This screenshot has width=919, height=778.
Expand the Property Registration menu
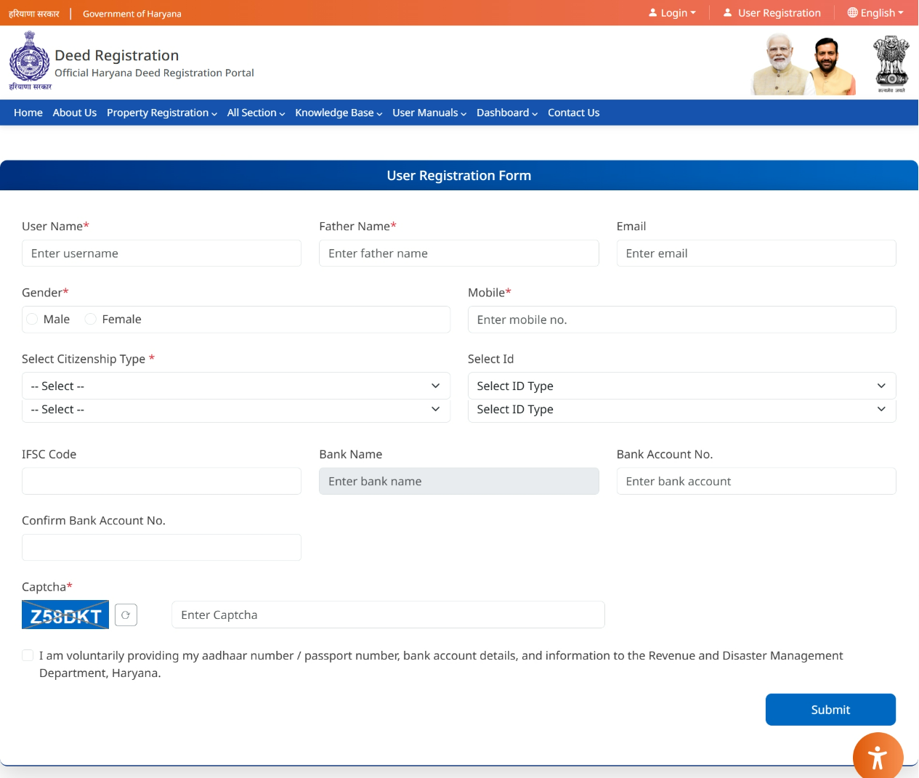tap(161, 113)
